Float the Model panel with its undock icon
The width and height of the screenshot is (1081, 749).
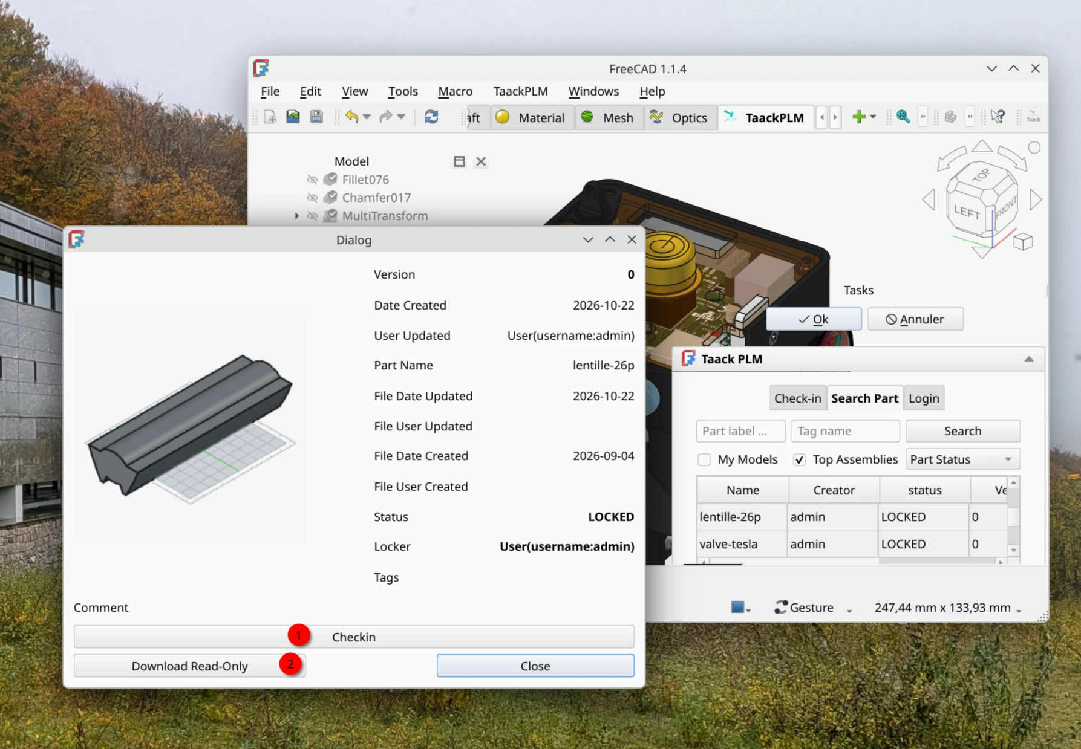point(459,161)
